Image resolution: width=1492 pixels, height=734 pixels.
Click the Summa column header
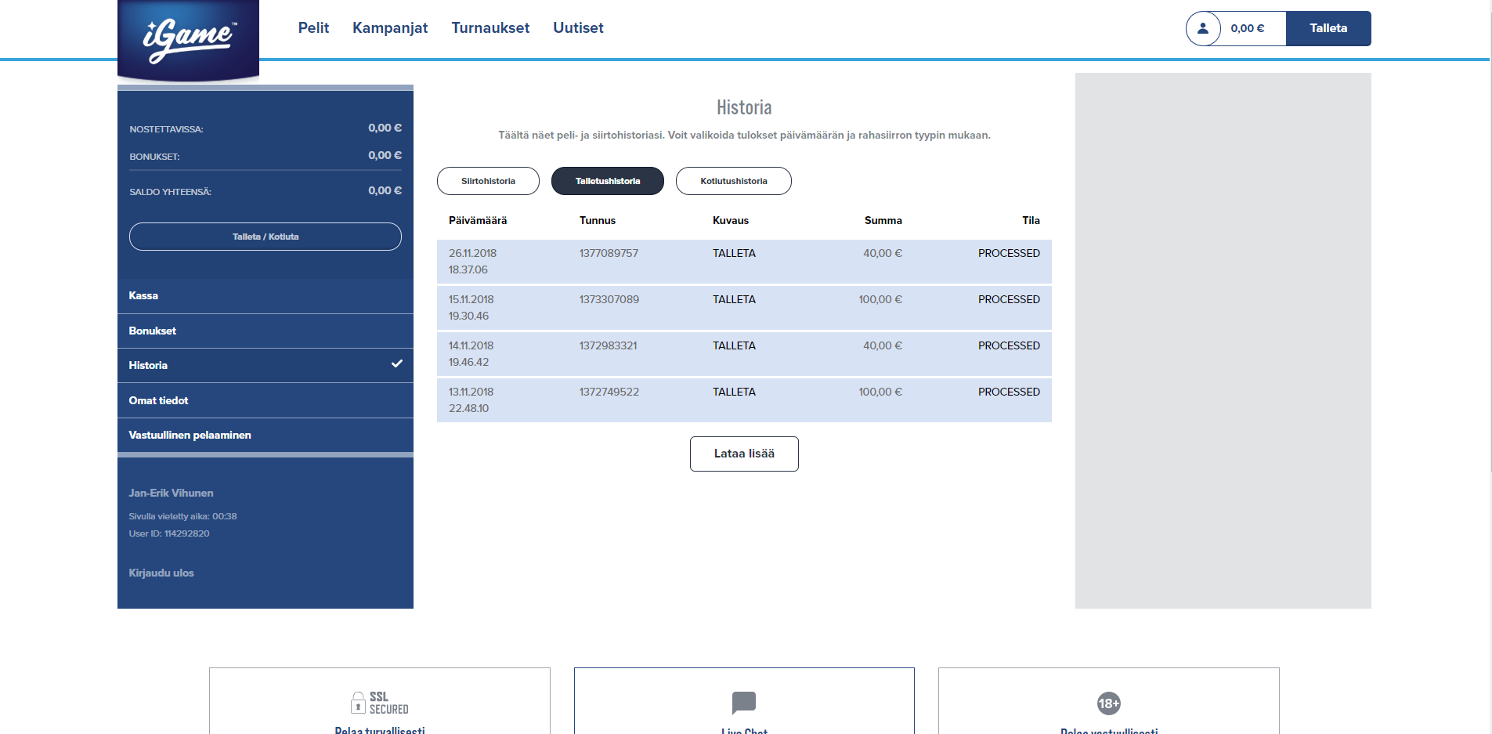(883, 220)
